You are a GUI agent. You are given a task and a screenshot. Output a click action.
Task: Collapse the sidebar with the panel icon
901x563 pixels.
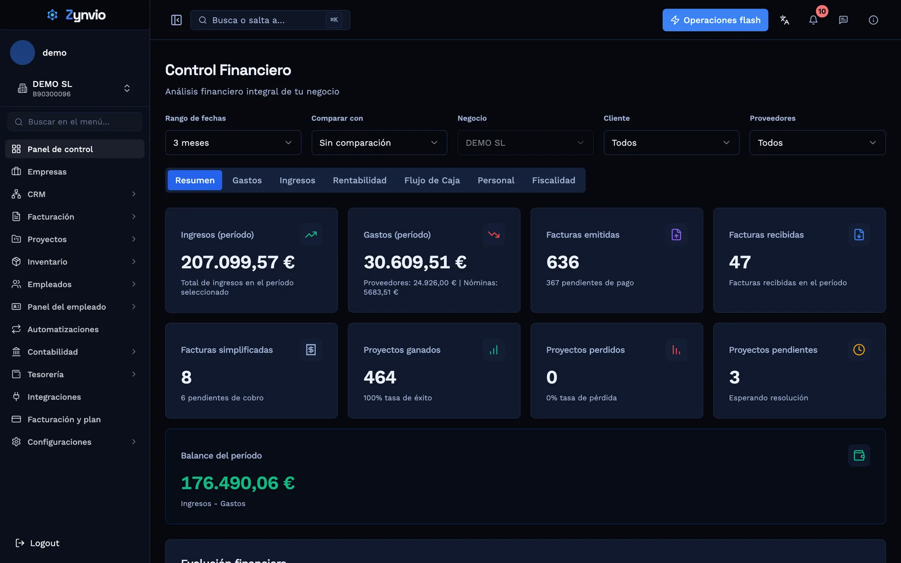click(176, 20)
